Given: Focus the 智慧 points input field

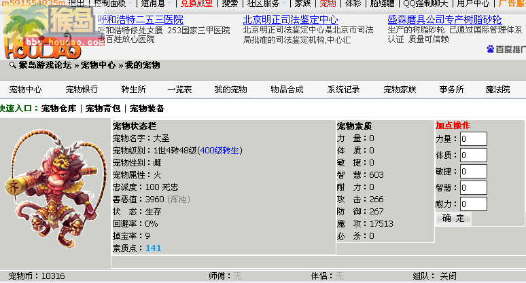Looking at the screenshot, I should coord(474,187).
